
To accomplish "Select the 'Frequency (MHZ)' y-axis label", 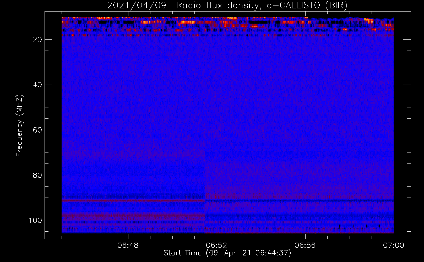I will coord(20,125).
